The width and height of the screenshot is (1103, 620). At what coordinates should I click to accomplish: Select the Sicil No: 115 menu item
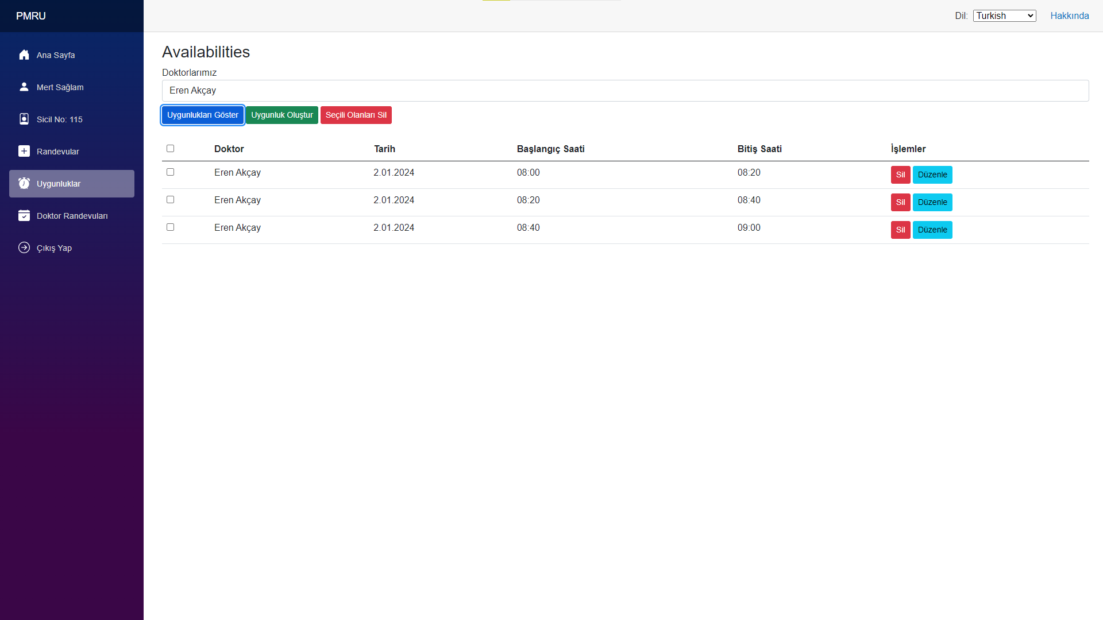click(x=72, y=119)
